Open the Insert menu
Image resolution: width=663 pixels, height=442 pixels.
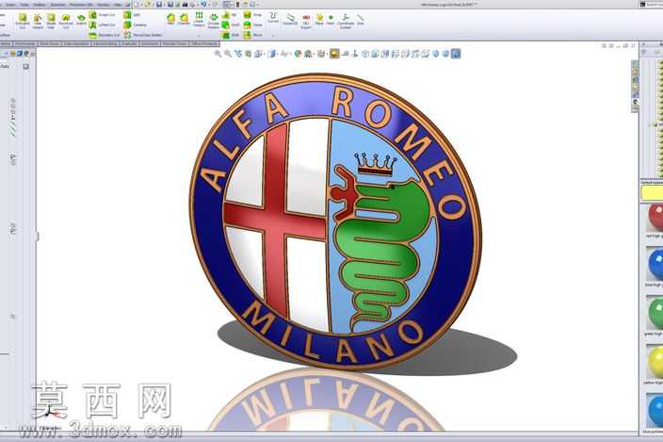(10, 5)
